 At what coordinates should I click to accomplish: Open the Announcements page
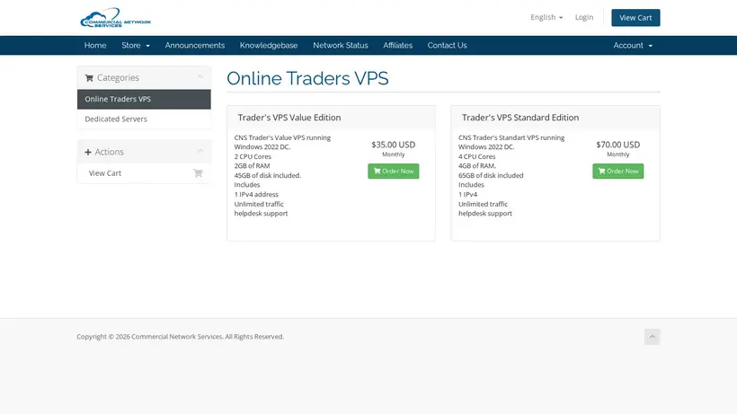pyautogui.click(x=195, y=46)
